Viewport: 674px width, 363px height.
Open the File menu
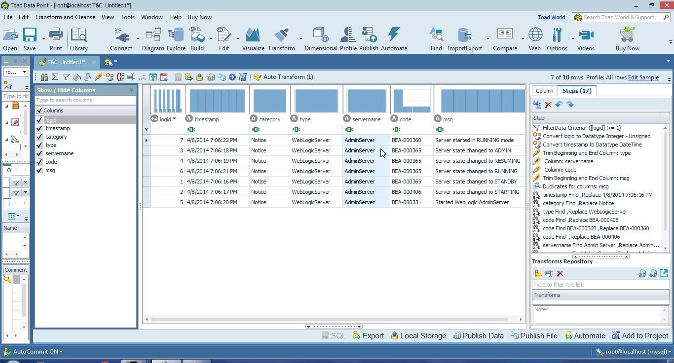pos(8,17)
